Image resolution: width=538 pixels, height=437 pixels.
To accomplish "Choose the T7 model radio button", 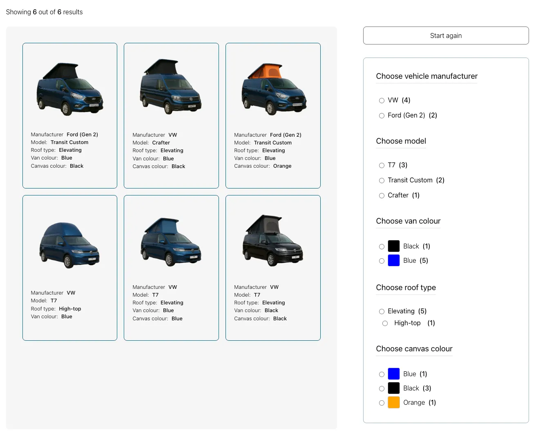I will (382, 165).
